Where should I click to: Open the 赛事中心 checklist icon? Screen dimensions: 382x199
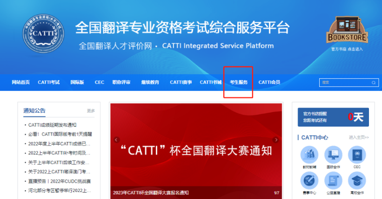[x=309, y=180]
